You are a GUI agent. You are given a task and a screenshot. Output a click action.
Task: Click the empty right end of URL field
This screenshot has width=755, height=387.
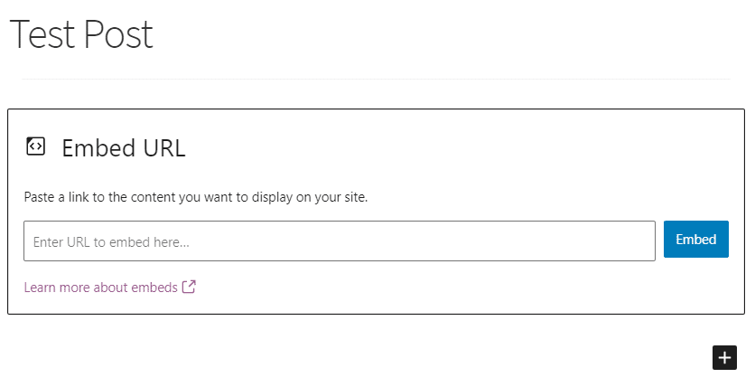click(x=578, y=241)
